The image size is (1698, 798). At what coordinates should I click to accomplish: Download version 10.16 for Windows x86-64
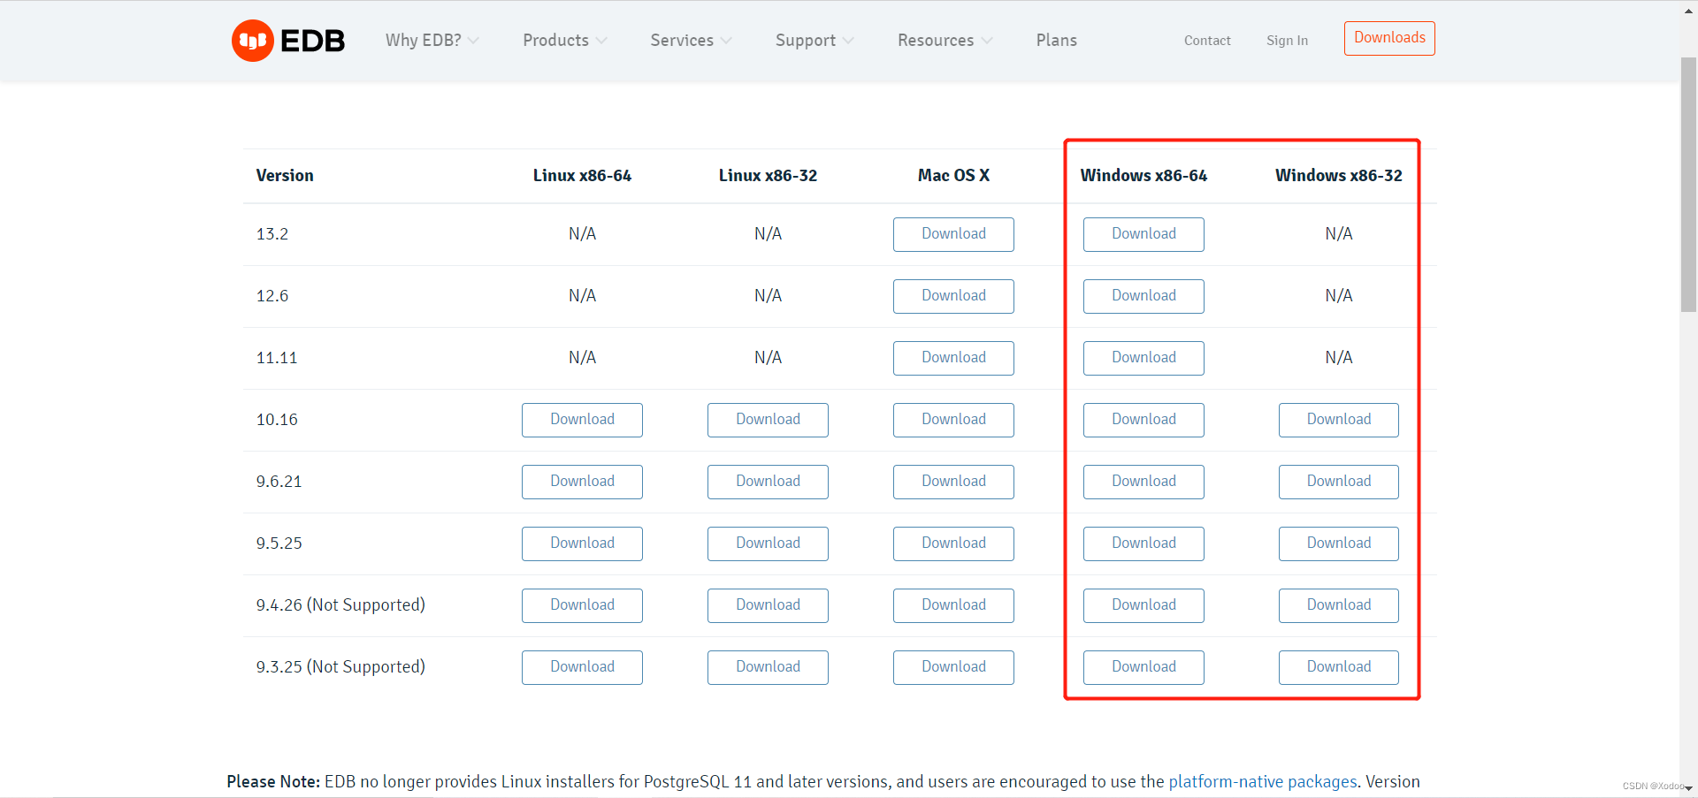click(1143, 420)
